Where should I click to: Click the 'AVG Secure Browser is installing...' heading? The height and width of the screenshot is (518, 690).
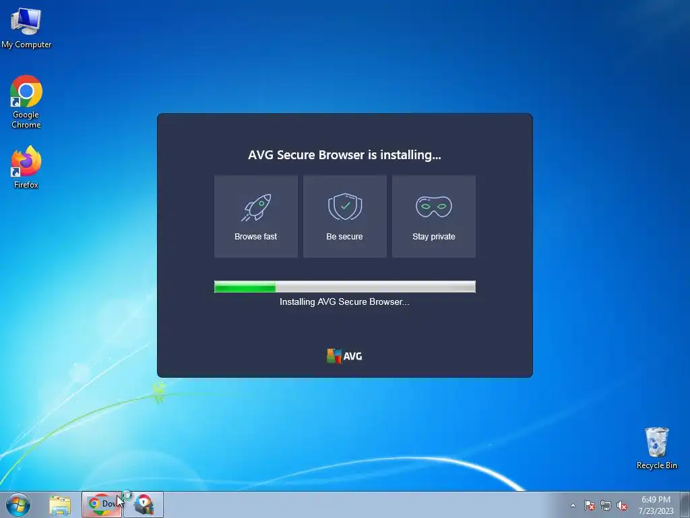click(344, 155)
